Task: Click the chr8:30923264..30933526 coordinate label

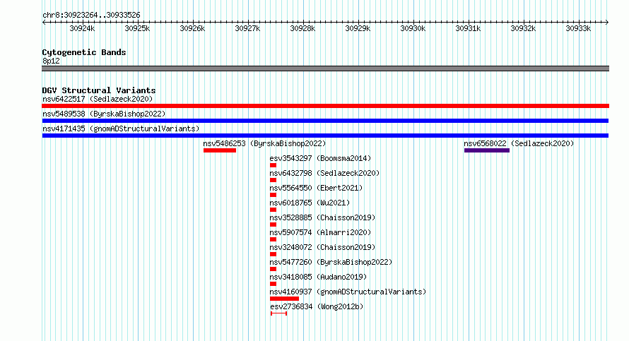Action: pyautogui.click(x=91, y=16)
